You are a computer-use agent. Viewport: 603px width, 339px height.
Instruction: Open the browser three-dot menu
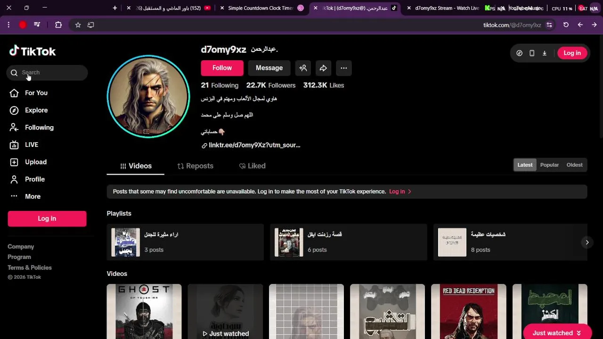8,24
